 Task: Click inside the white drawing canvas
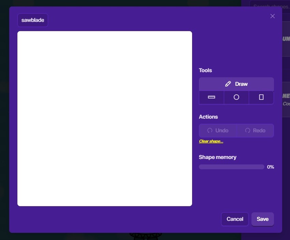pyautogui.click(x=104, y=119)
